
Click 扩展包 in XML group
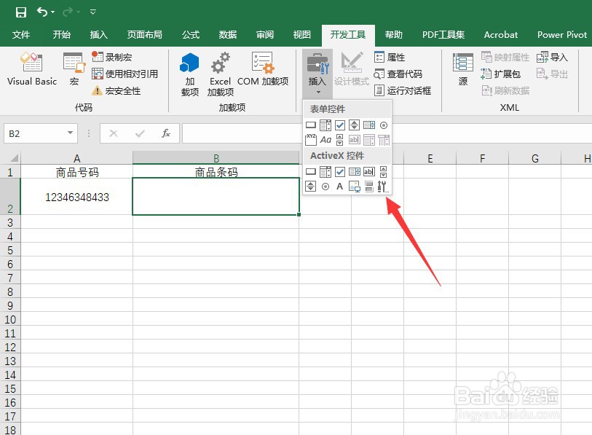click(501, 74)
